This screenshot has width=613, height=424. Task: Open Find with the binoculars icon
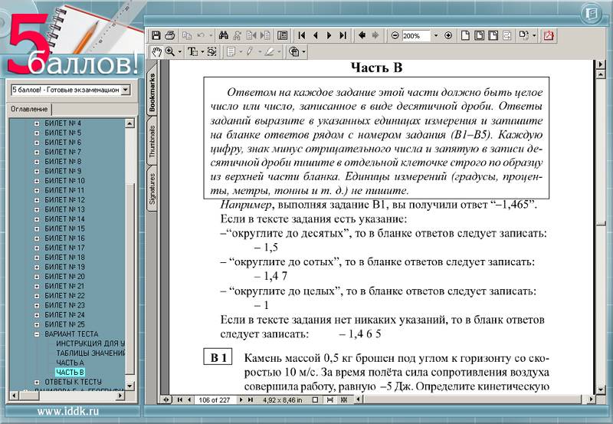(x=223, y=35)
